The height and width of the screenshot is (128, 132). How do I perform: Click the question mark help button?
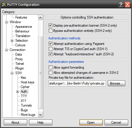[121, 4]
